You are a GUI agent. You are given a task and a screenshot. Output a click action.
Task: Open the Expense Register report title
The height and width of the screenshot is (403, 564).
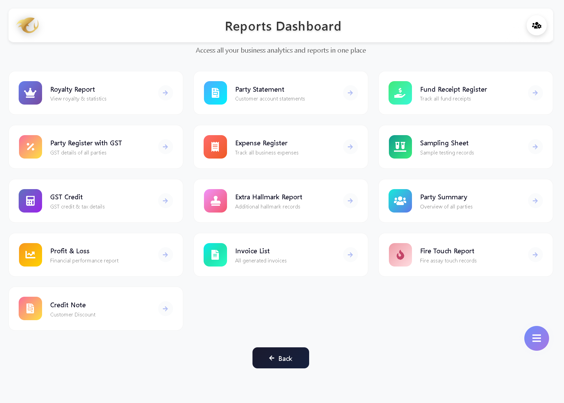point(261,143)
